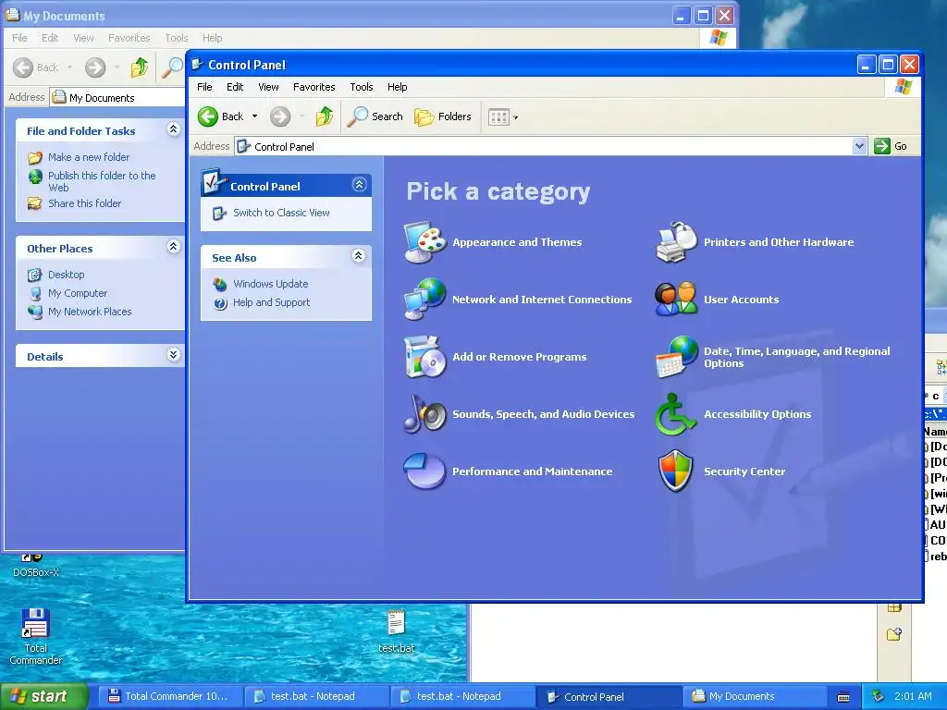Open Printers and Other Hardware icon
Viewport: 947px width, 710px height.
(x=676, y=242)
